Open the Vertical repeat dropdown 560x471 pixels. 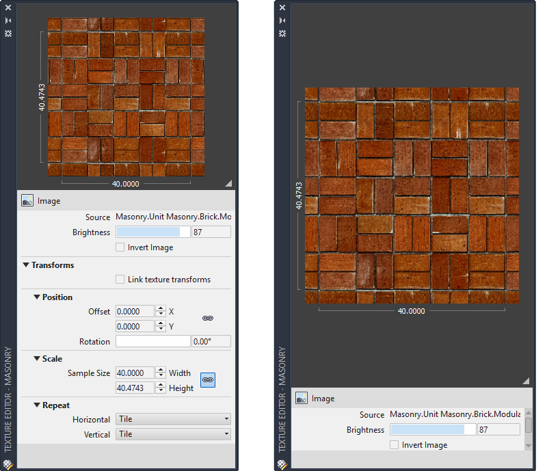(173, 434)
